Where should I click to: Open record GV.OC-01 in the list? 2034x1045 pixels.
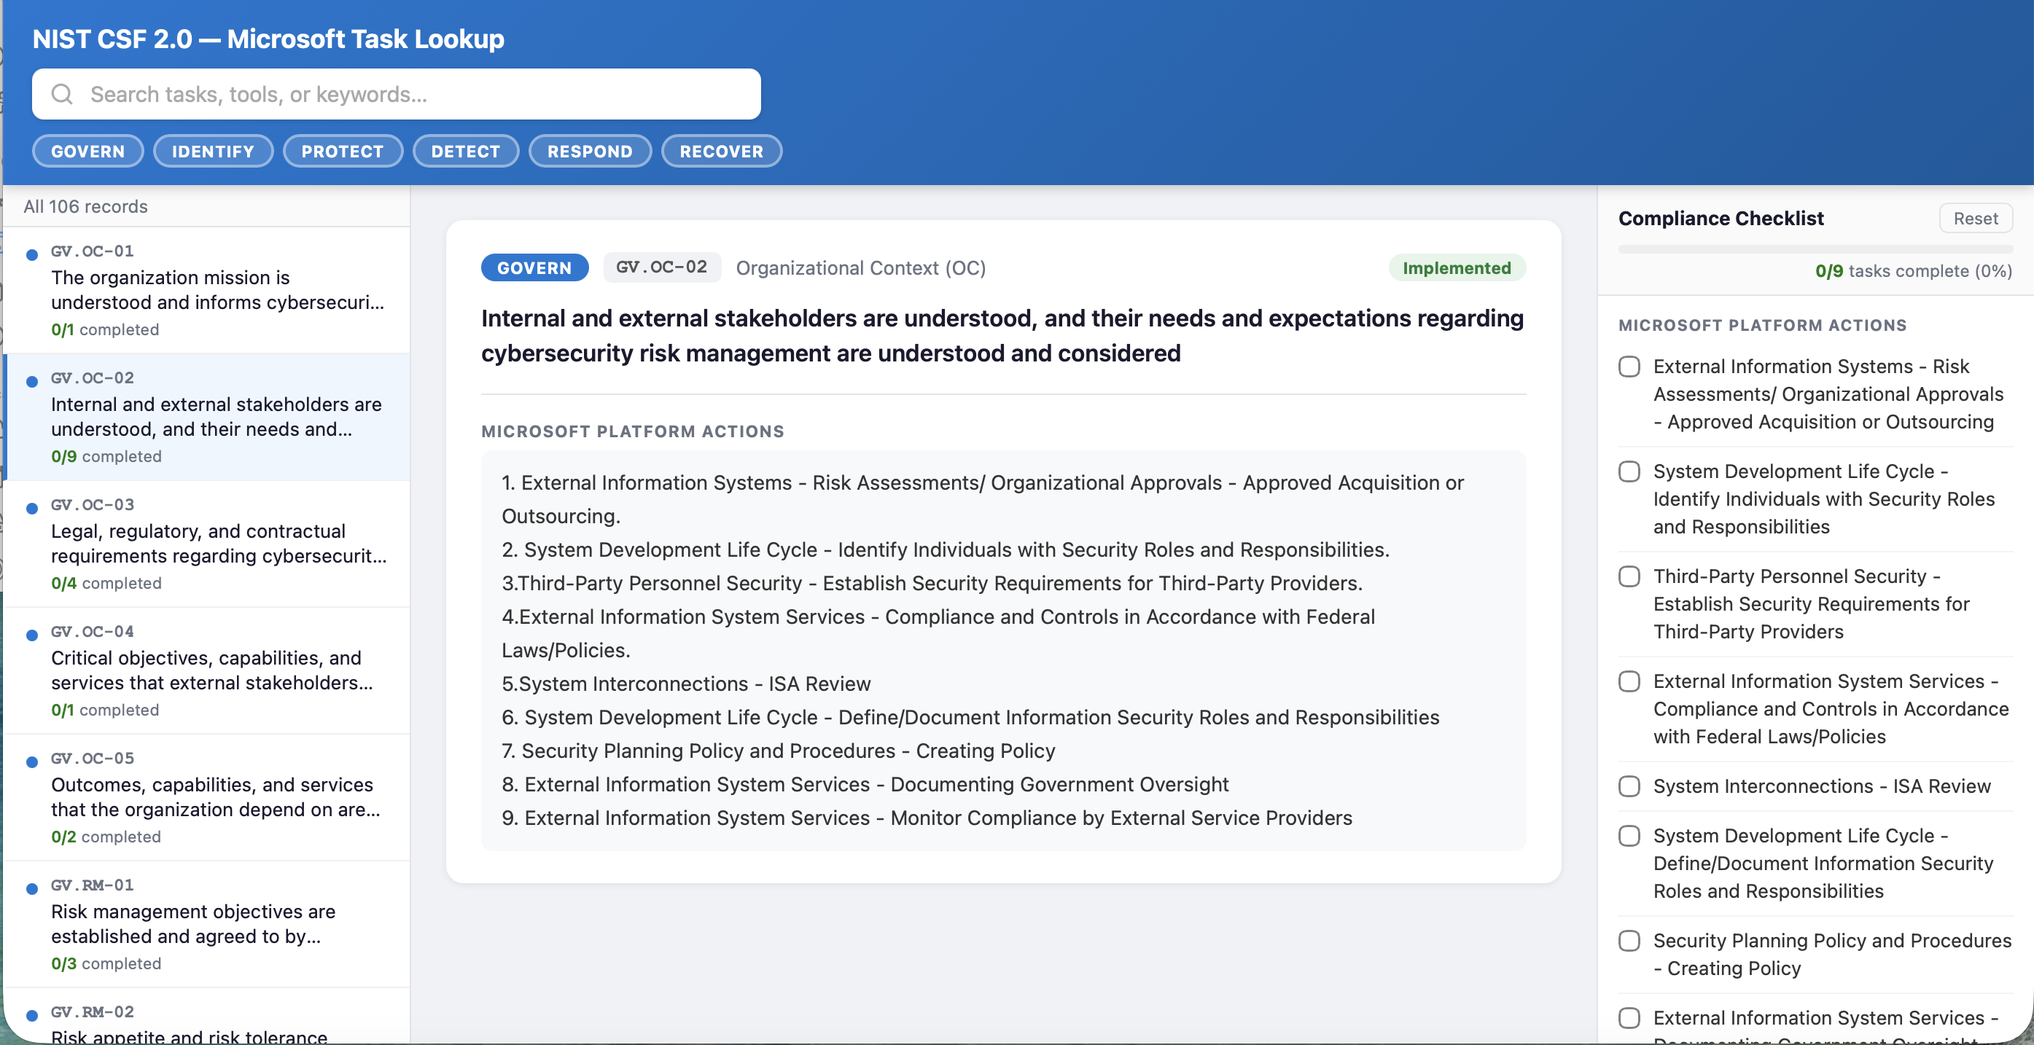point(207,291)
